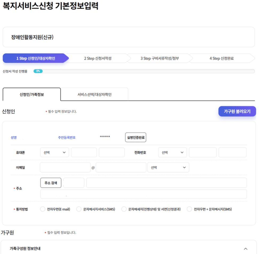259x254 pixels.
Task: Open the 전화번호 area code 선택 dropdown
Action: (172, 152)
